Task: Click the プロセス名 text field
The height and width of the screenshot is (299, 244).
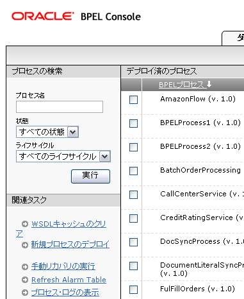Action: (60, 107)
